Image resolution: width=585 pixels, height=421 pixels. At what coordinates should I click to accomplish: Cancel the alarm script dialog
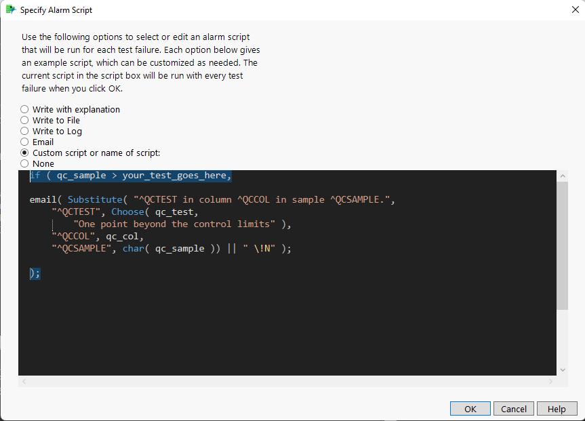click(513, 408)
